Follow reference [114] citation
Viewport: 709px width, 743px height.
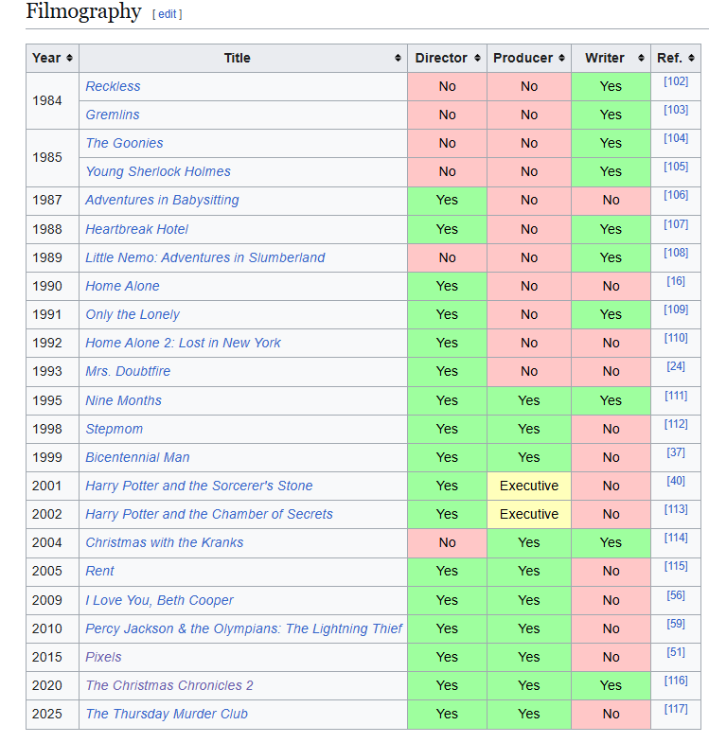point(676,538)
